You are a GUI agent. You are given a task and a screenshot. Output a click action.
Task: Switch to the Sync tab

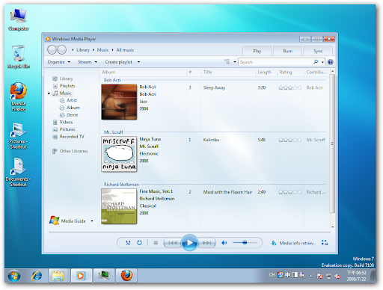(x=318, y=51)
